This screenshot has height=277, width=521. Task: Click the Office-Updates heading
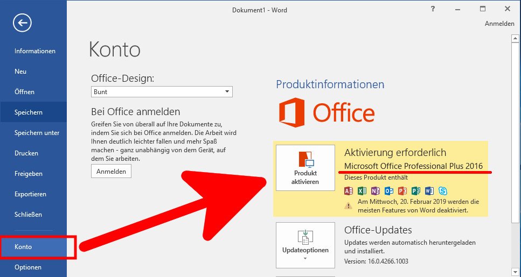(x=378, y=230)
